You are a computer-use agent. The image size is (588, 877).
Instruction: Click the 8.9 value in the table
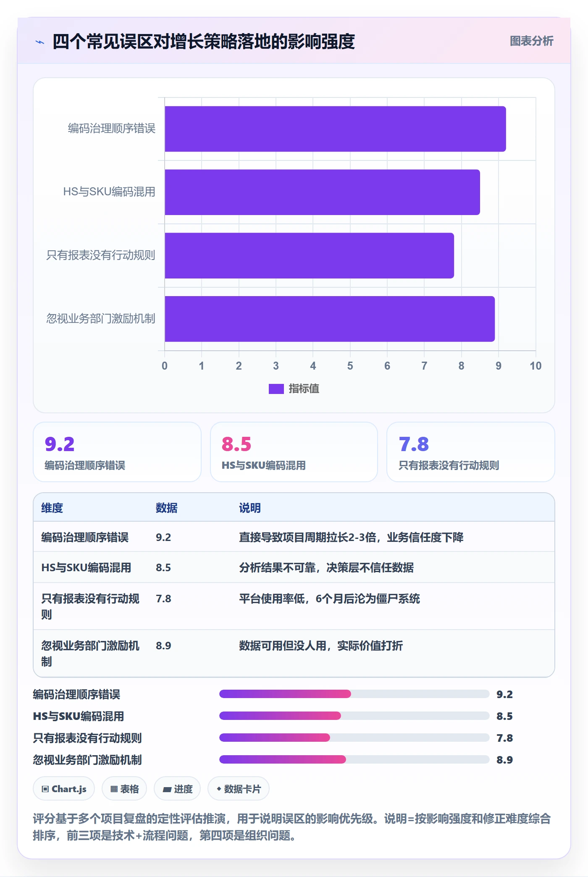(163, 646)
